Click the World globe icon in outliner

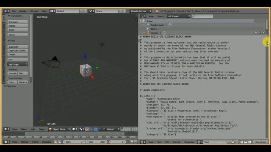point(148,29)
